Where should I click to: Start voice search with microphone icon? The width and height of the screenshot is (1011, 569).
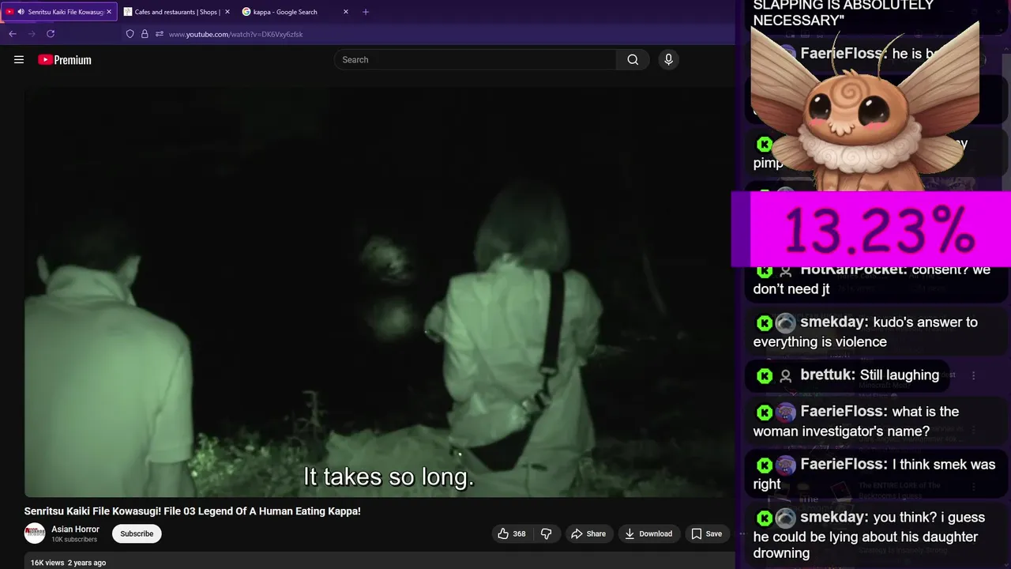(668, 60)
